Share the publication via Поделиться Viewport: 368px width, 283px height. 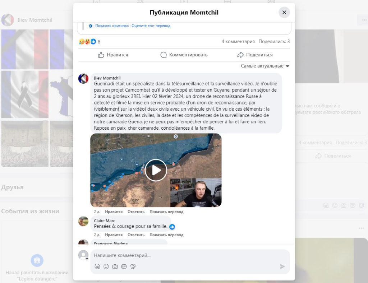(x=256, y=55)
